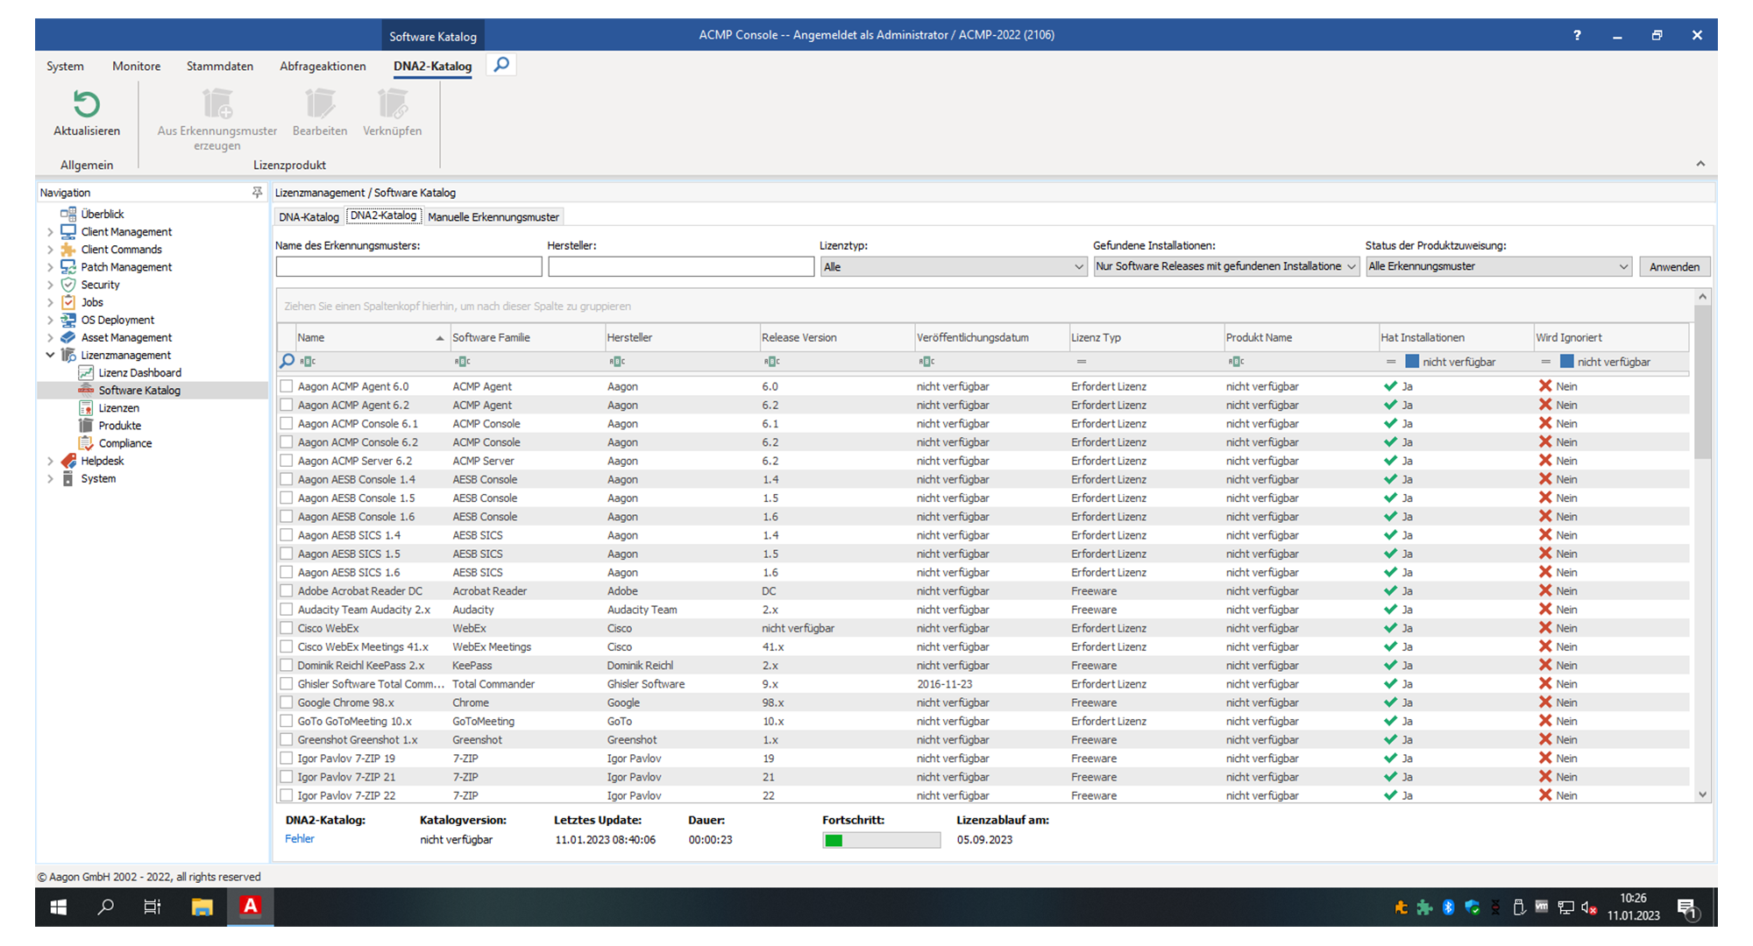This screenshot has height=946, width=1753.
Task: Collapse Lizenzmanagement tree node
Action: click(50, 355)
